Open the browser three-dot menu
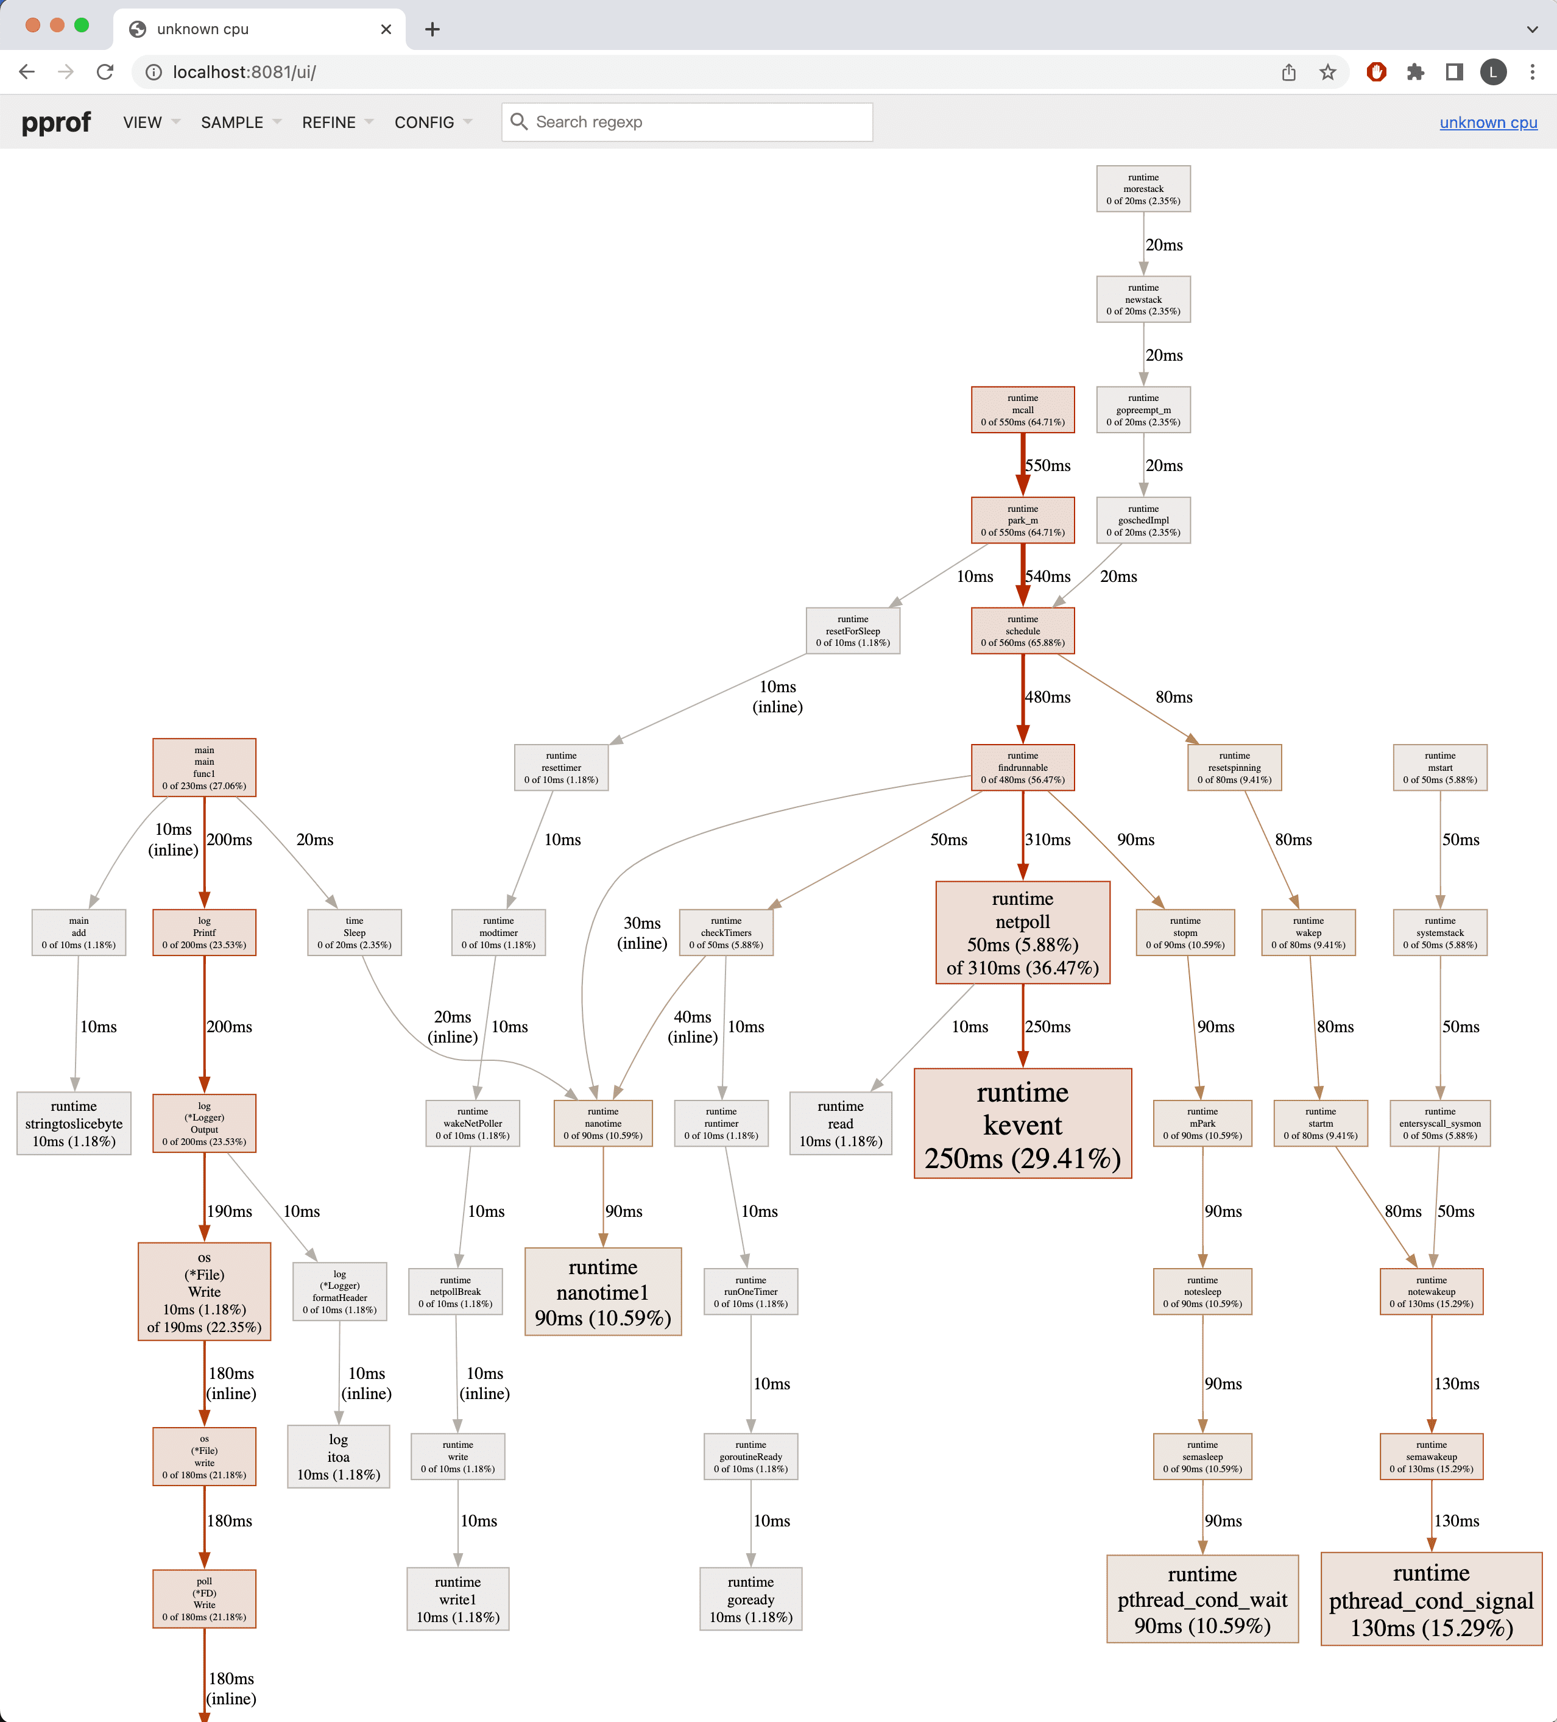Viewport: 1557px width, 1722px height. [1532, 72]
